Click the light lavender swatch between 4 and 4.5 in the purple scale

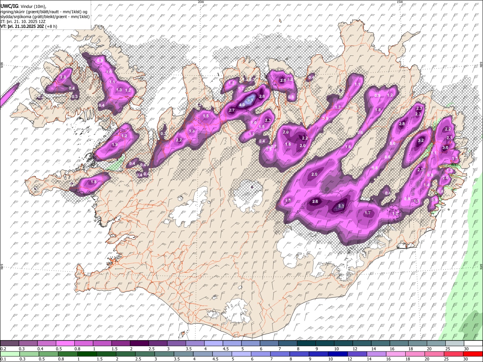point(213,344)
